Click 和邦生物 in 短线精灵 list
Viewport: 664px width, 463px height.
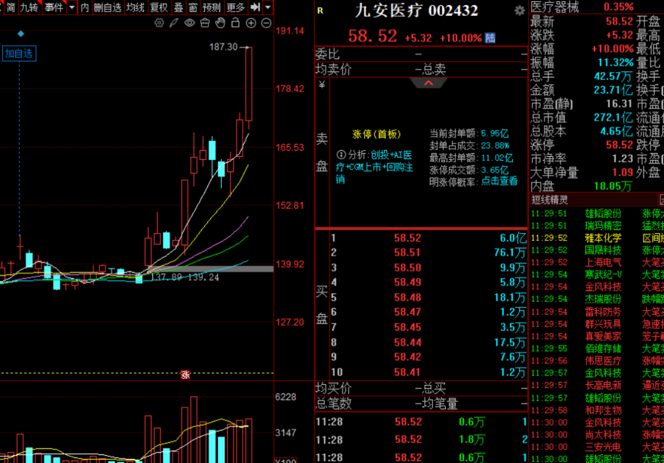[603, 411]
